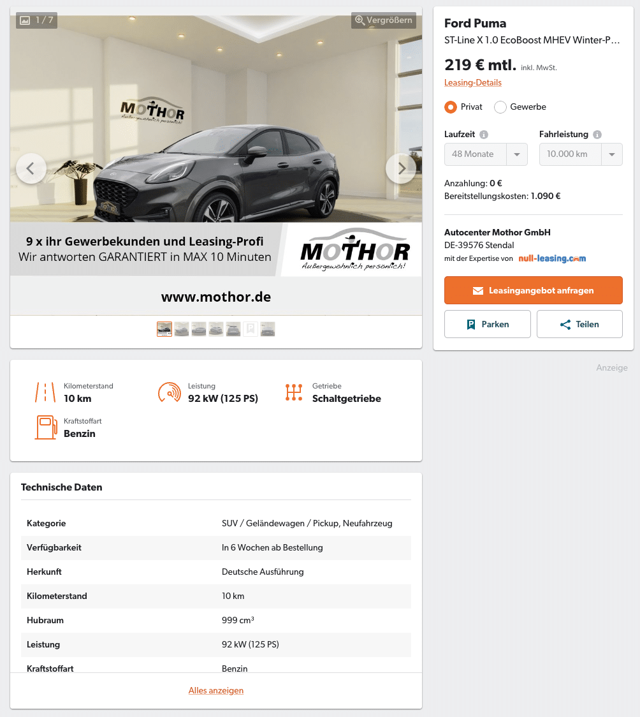Screen dimensions: 640x717
Task: Select the last gallery thumbnail
Action: point(268,329)
